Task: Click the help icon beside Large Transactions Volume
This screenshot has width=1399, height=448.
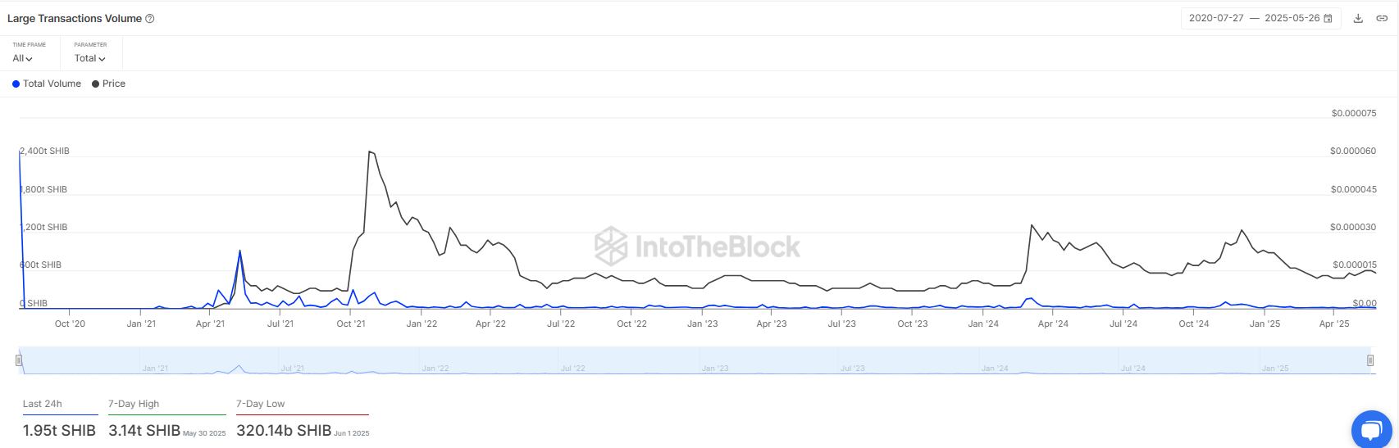Action: pyautogui.click(x=150, y=19)
